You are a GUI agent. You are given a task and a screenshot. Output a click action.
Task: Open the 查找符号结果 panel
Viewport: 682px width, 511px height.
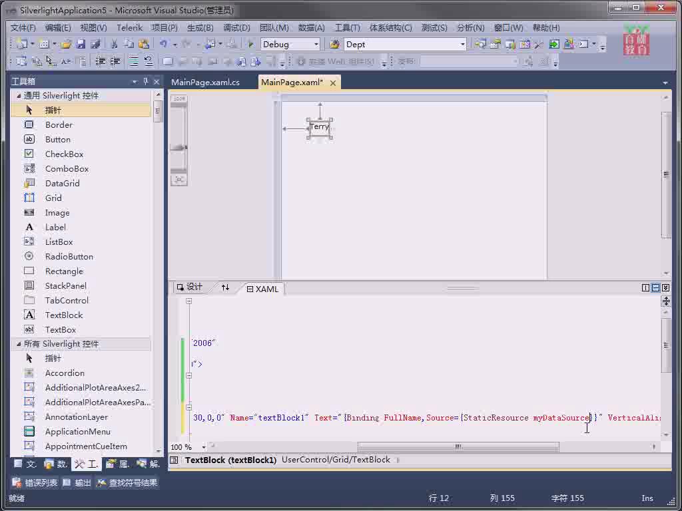coord(127,483)
